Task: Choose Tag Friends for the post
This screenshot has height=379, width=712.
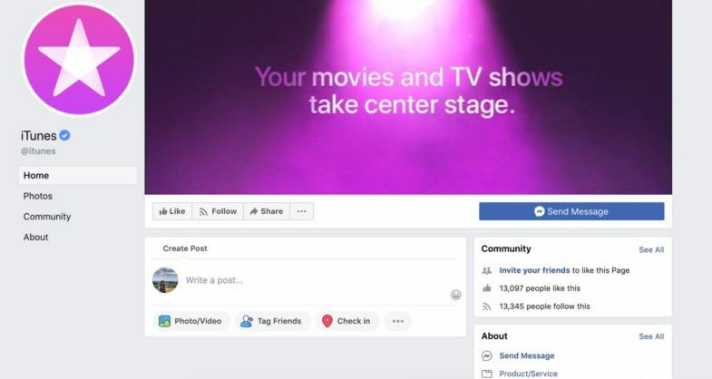Action: coord(272,321)
